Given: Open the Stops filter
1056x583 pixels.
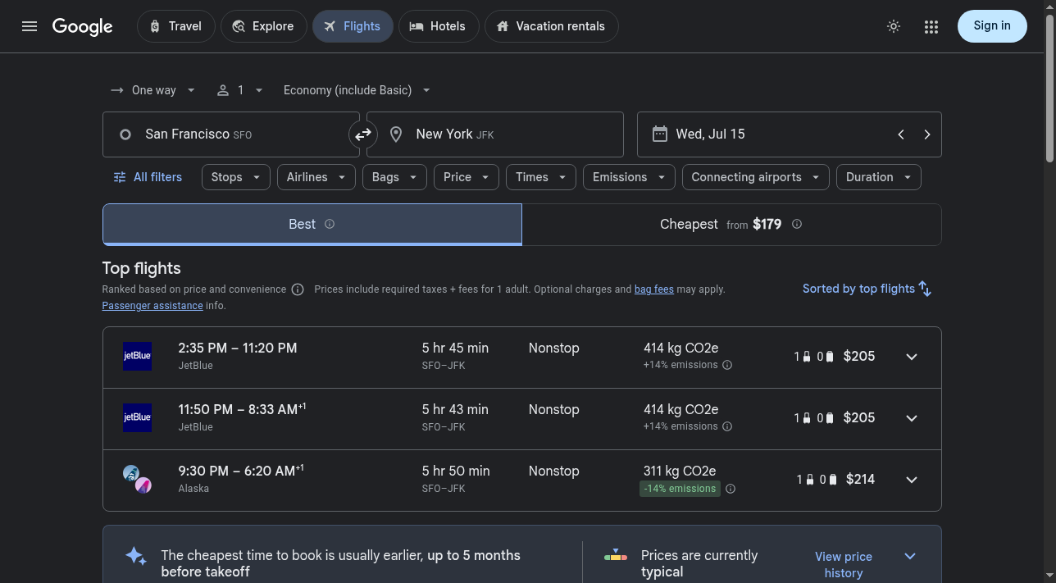Looking at the screenshot, I should coord(236,177).
